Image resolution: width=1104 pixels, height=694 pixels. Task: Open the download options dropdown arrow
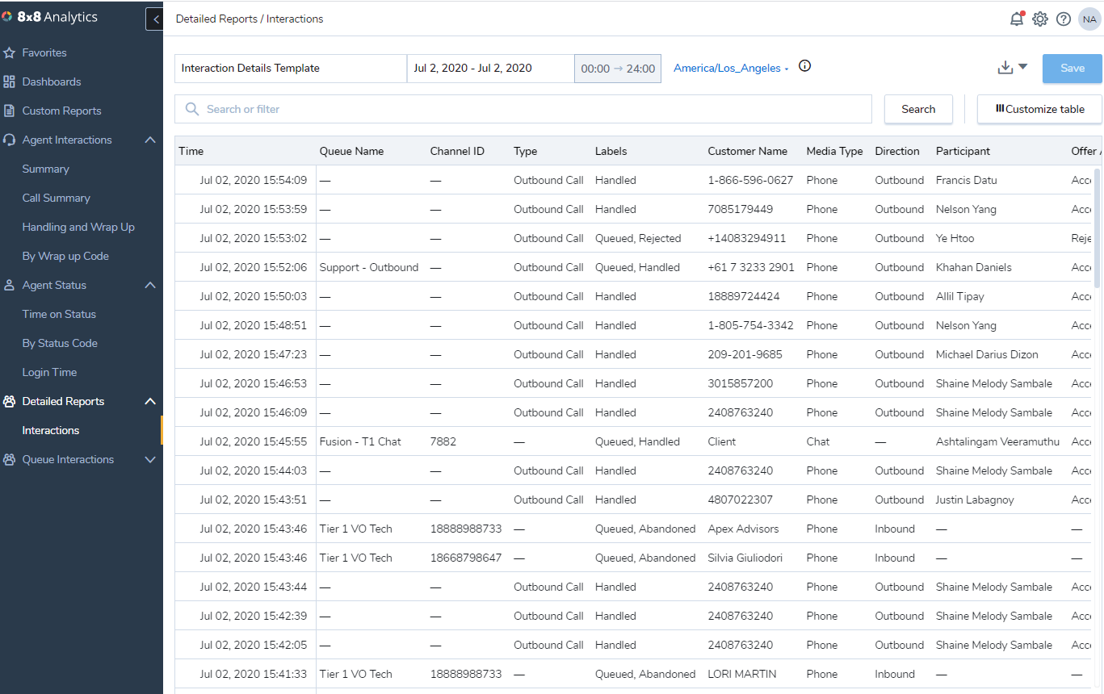(x=1022, y=67)
